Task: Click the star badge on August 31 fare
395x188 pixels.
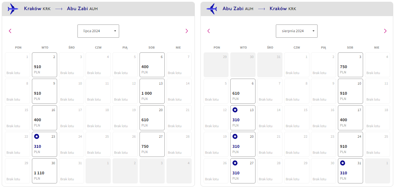Action: (x=343, y=163)
